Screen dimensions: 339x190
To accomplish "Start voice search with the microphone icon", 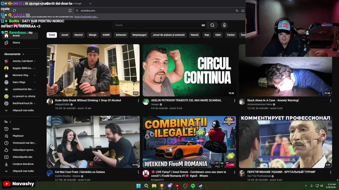I will (x=224, y=25).
